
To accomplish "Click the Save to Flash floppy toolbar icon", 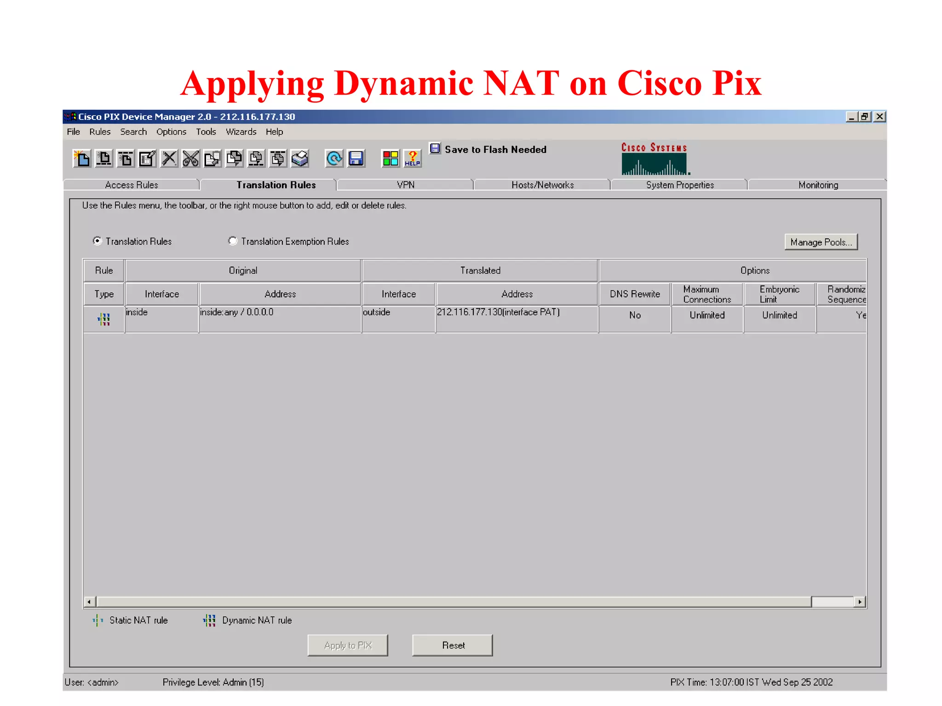I will 356,159.
